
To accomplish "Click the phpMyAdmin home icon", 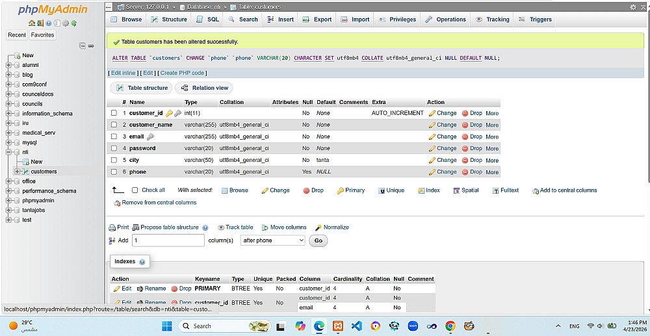I will [31, 23].
